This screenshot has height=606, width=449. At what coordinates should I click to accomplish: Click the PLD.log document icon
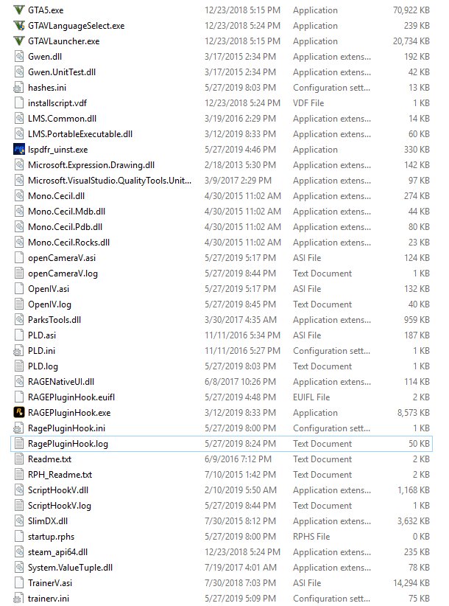click(19, 366)
